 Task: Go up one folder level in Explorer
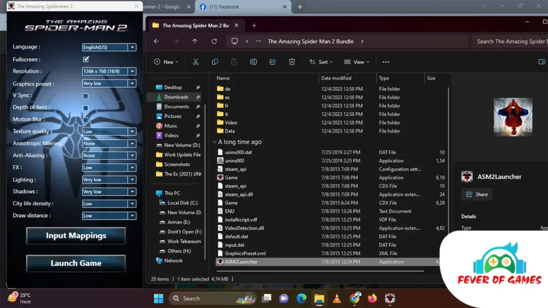195,41
